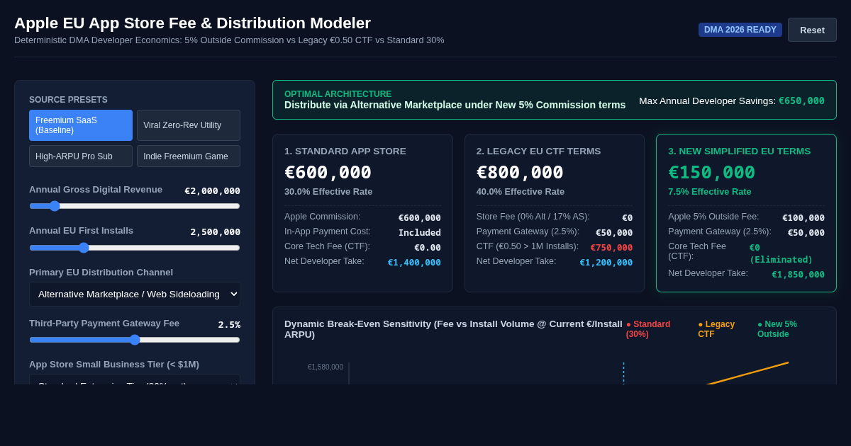Click the Apple EU App Store Fee Modeler title

pos(192,23)
